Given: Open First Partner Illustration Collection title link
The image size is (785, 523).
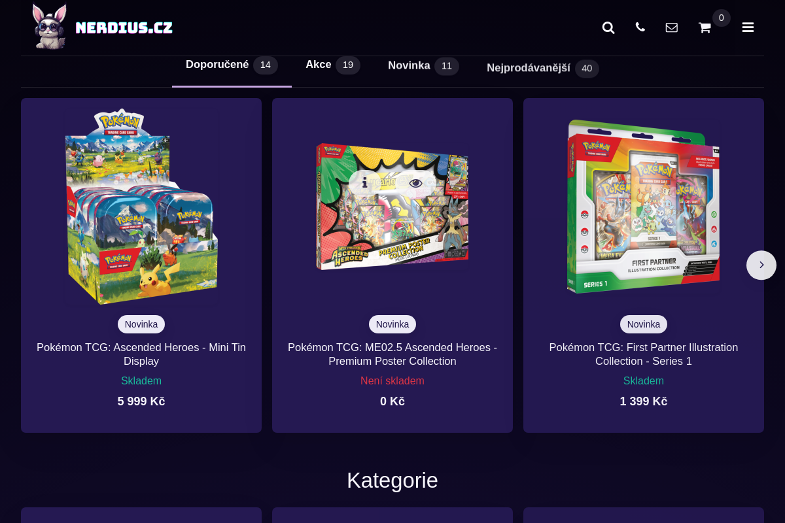Looking at the screenshot, I should click(x=644, y=354).
